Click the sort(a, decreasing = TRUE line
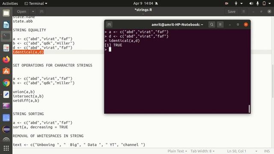Image resolution: width=274 pixels, height=154 pixels. pyautogui.click(x=40, y=127)
